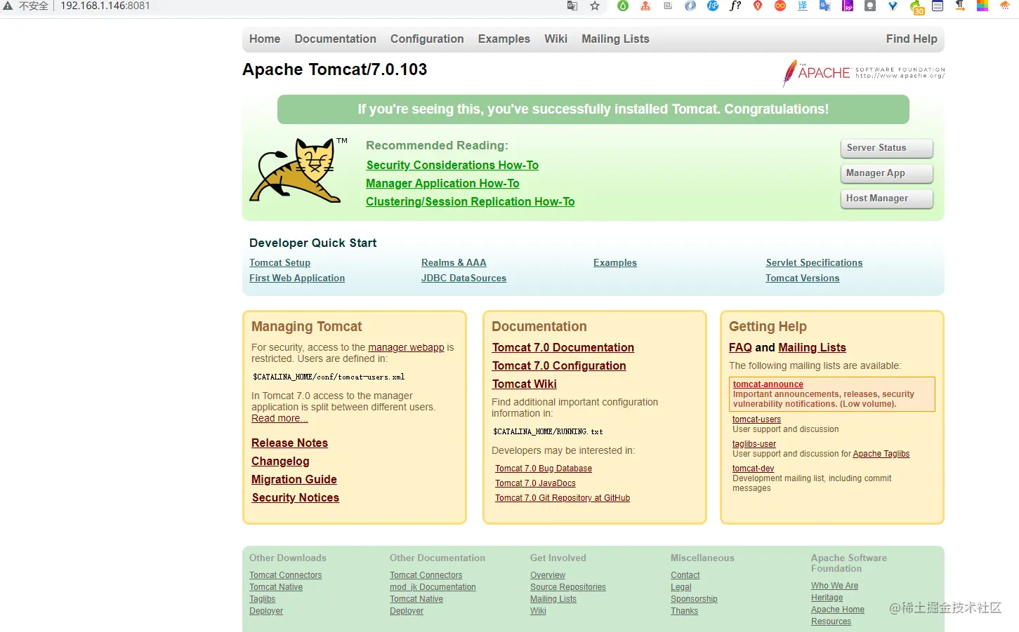
Task: Open the tomcat-users mailing list link
Action: pos(756,419)
